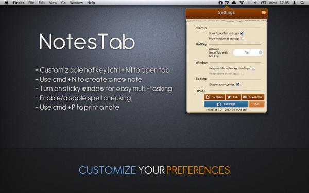Image resolution: width=309 pixels, height=193 pixels.
Task: Click the blue Fan Page button
Action: pyautogui.click(x=226, y=104)
